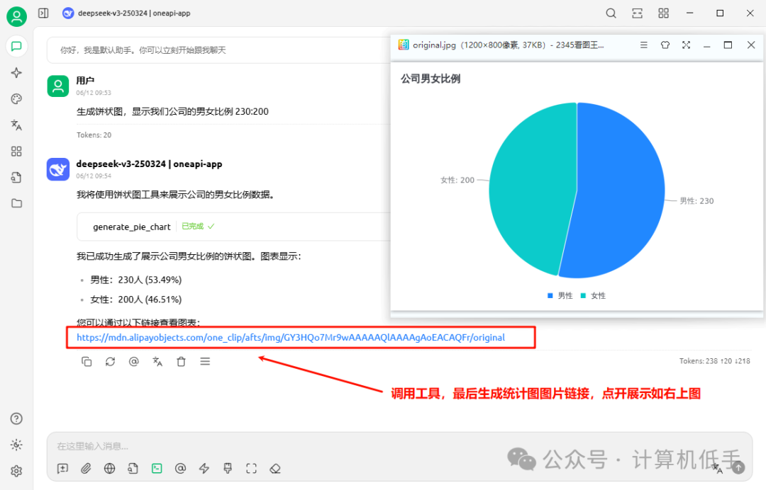Expand the quick phrases lightning menu
The width and height of the screenshot is (766, 490).
[204, 468]
